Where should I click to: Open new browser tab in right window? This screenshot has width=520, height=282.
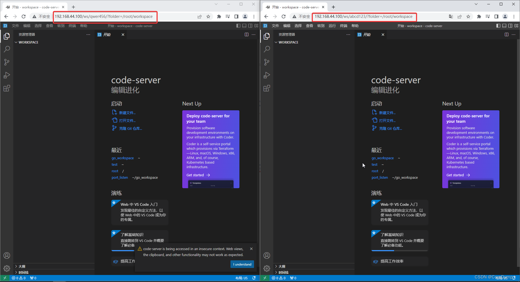[333, 7]
